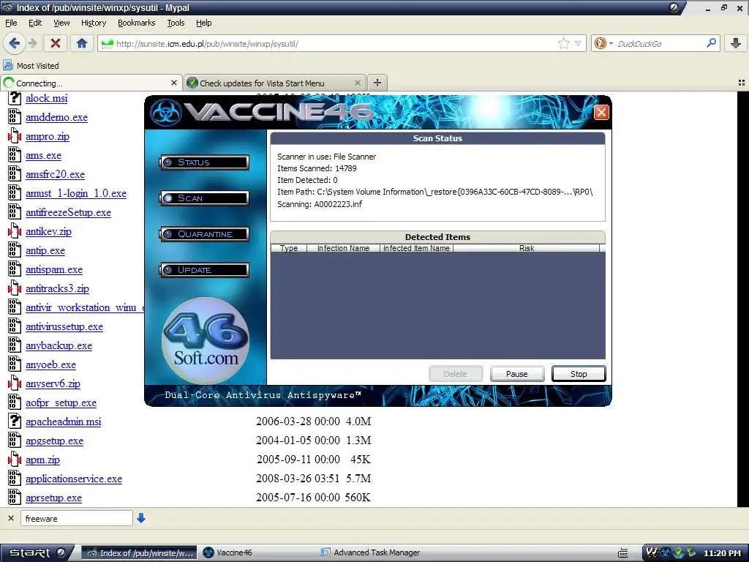
Task: Open Vaccine46 Quarantine section
Action: (205, 234)
